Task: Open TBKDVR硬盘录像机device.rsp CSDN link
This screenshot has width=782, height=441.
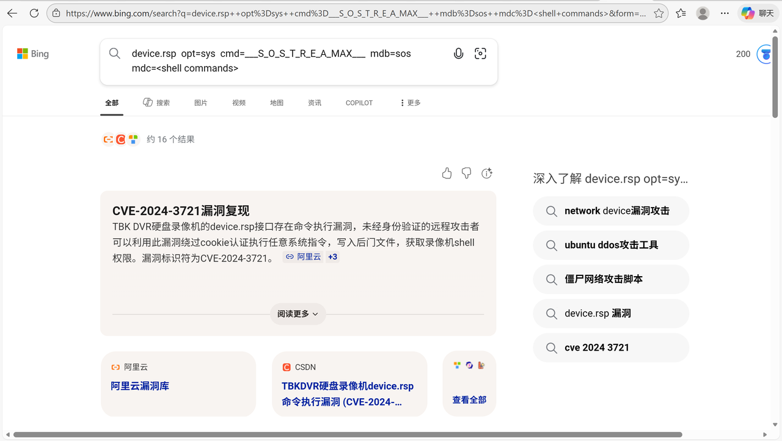Action: point(348,394)
